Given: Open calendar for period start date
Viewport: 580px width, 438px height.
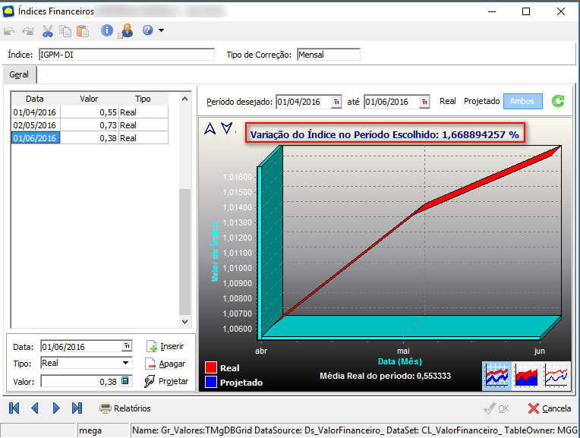Looking at the screenshot, I should (x=336, y=102).
